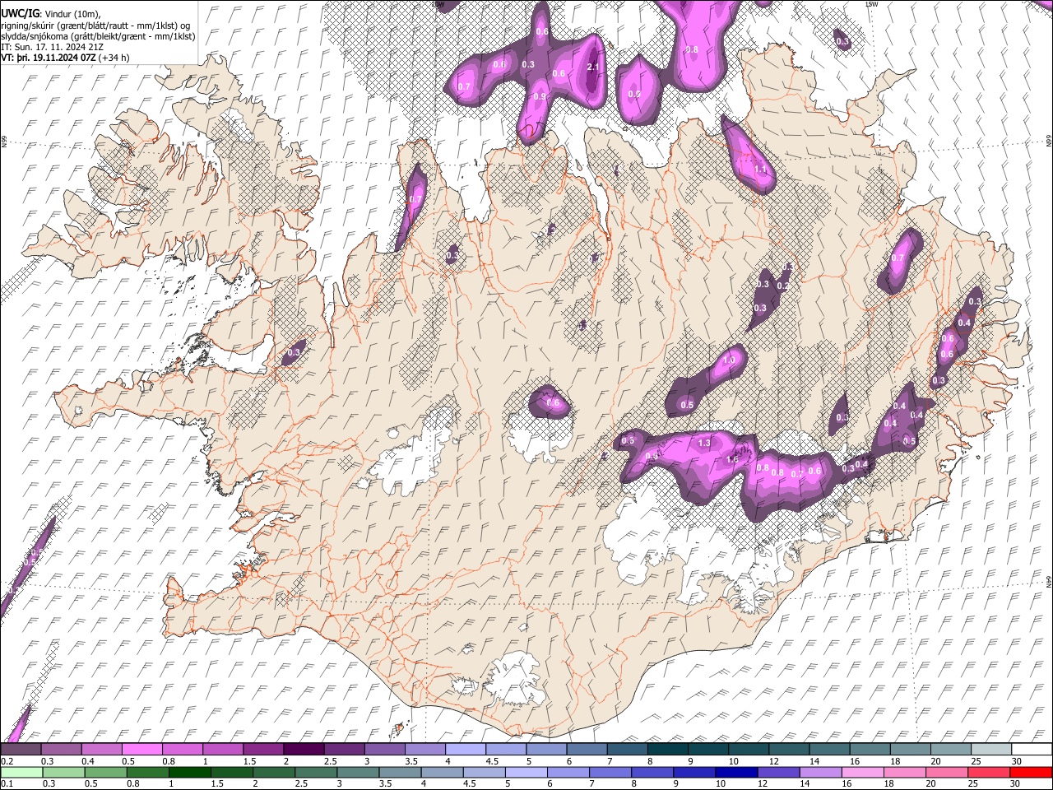Select the crimson 25 rain scale swatch

tap(989, 772)
